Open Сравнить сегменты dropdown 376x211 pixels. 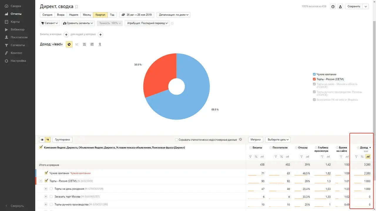(78, 23)
